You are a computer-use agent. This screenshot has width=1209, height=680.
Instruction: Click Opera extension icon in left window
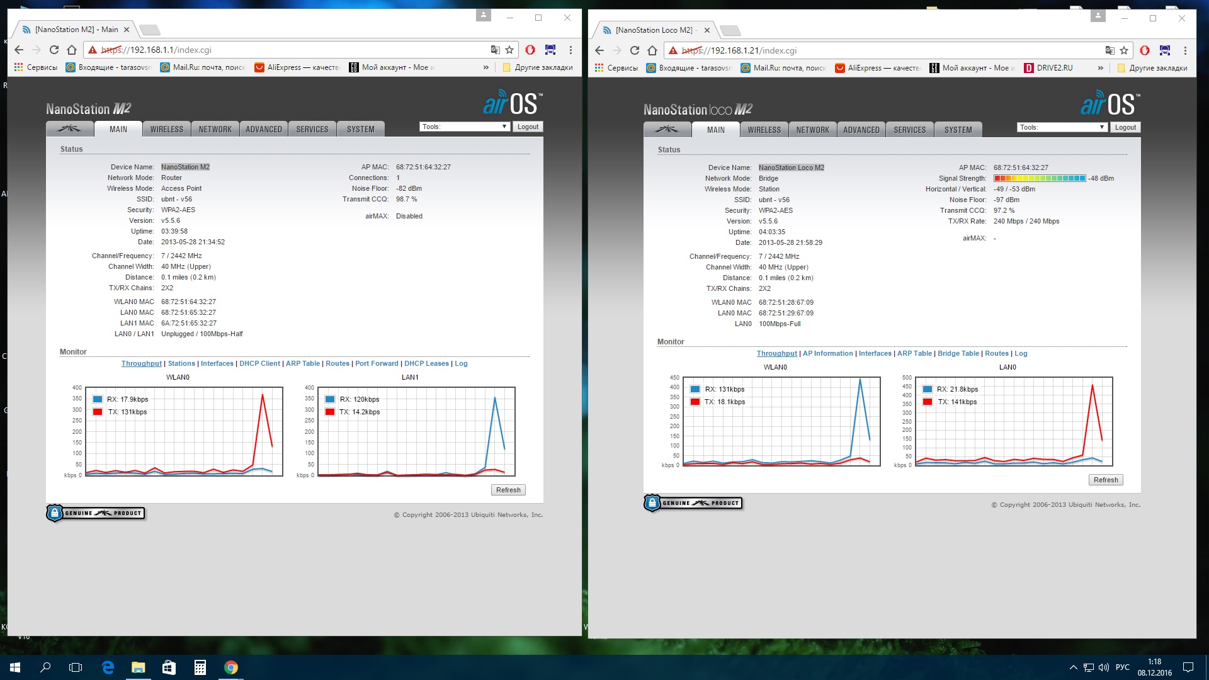[530, 50]
